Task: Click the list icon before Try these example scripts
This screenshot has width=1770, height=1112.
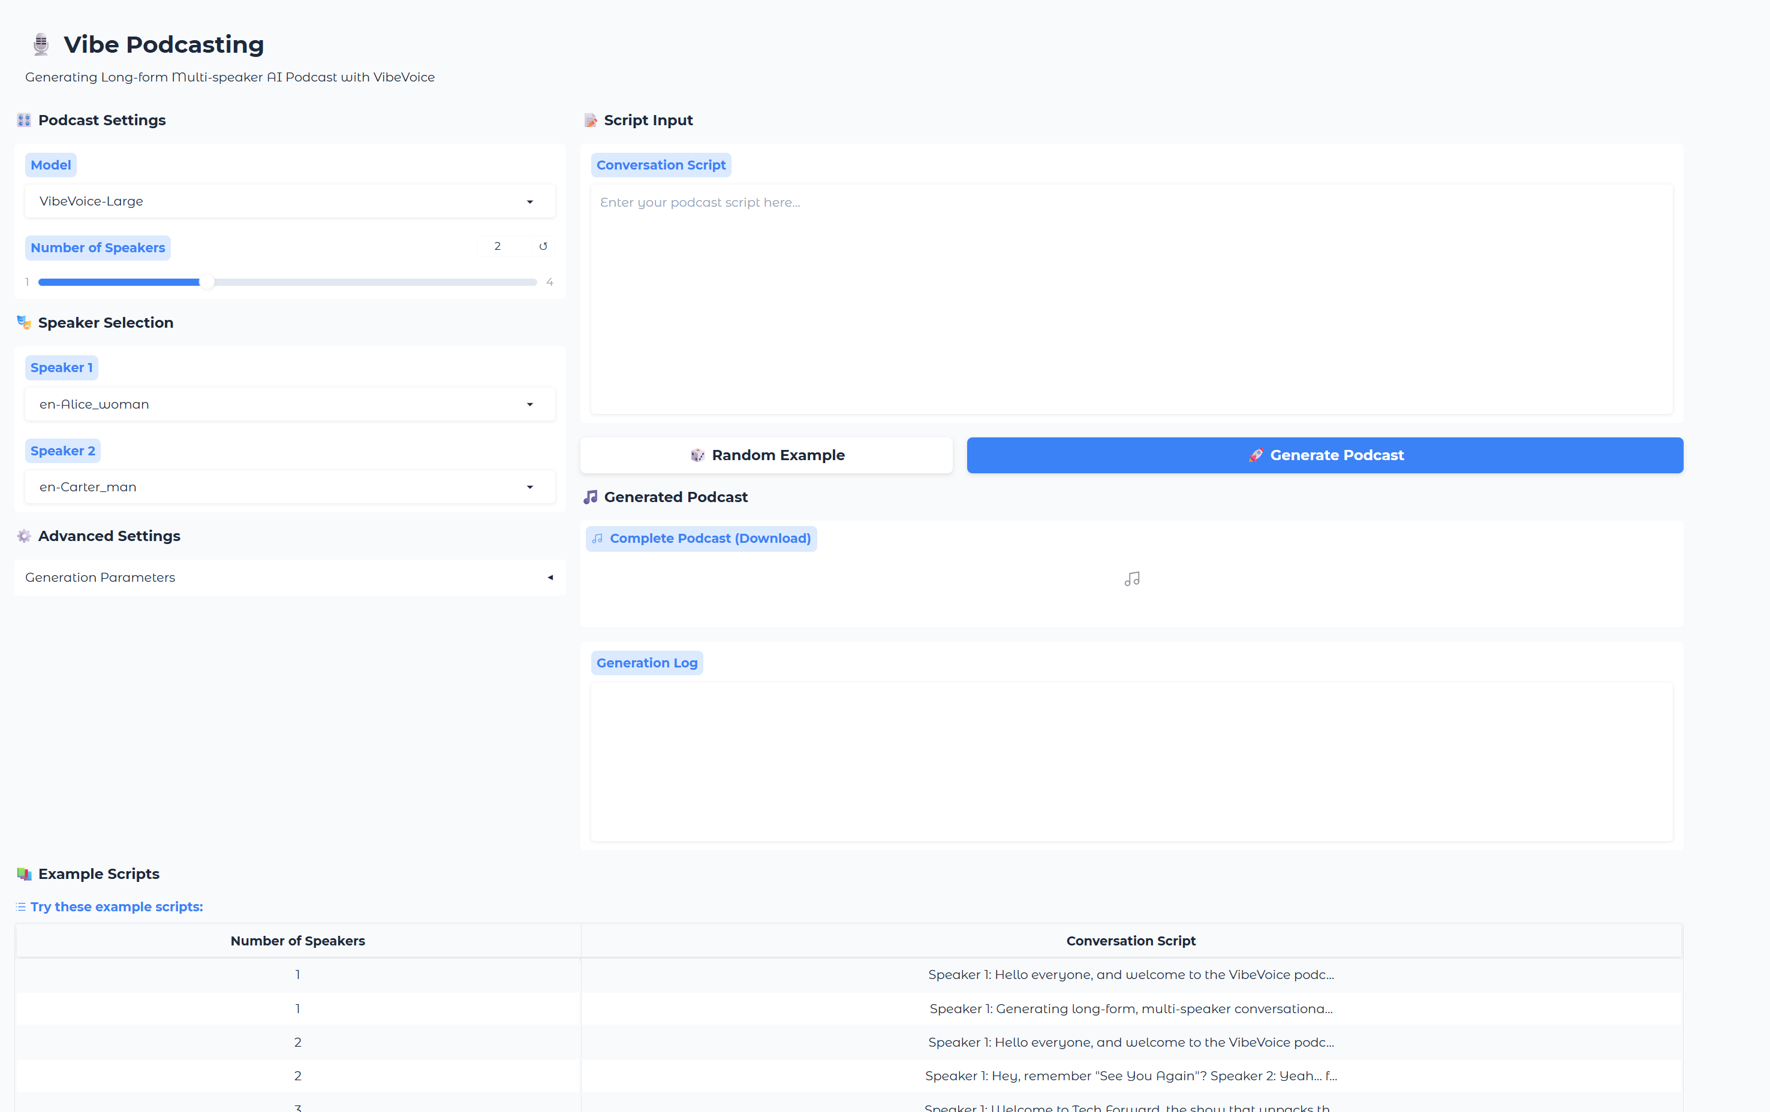Action: (x=20, y=907)
